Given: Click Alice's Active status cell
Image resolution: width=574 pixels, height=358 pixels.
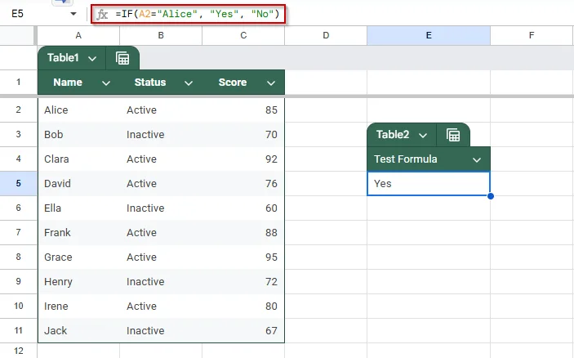Looking at the screenshot, I should (x=161, y=110).
